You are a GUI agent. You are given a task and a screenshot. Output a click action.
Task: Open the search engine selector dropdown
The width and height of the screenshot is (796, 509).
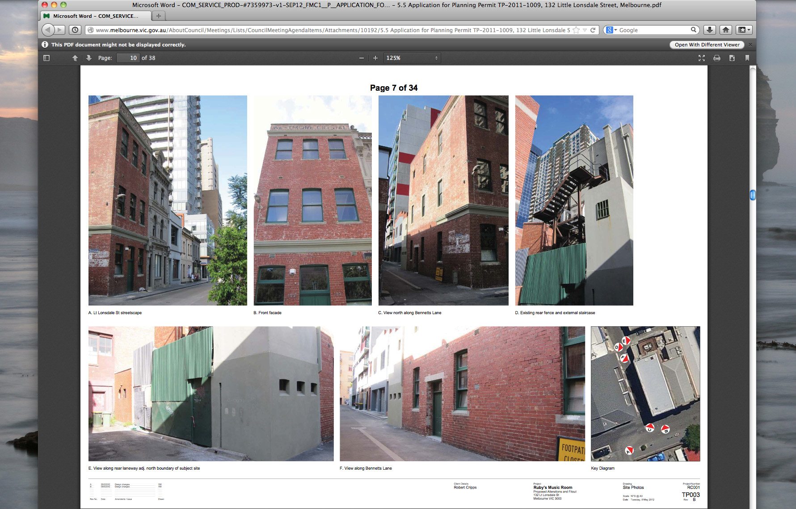(x=611, y=30)
